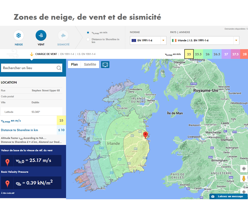This screenshot has height=212, width=248.
Task: Click Galway on the map
Action: [x=98, y=139]
